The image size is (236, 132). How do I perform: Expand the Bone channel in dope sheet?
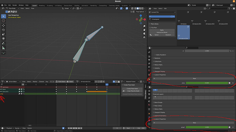[1, 89]
